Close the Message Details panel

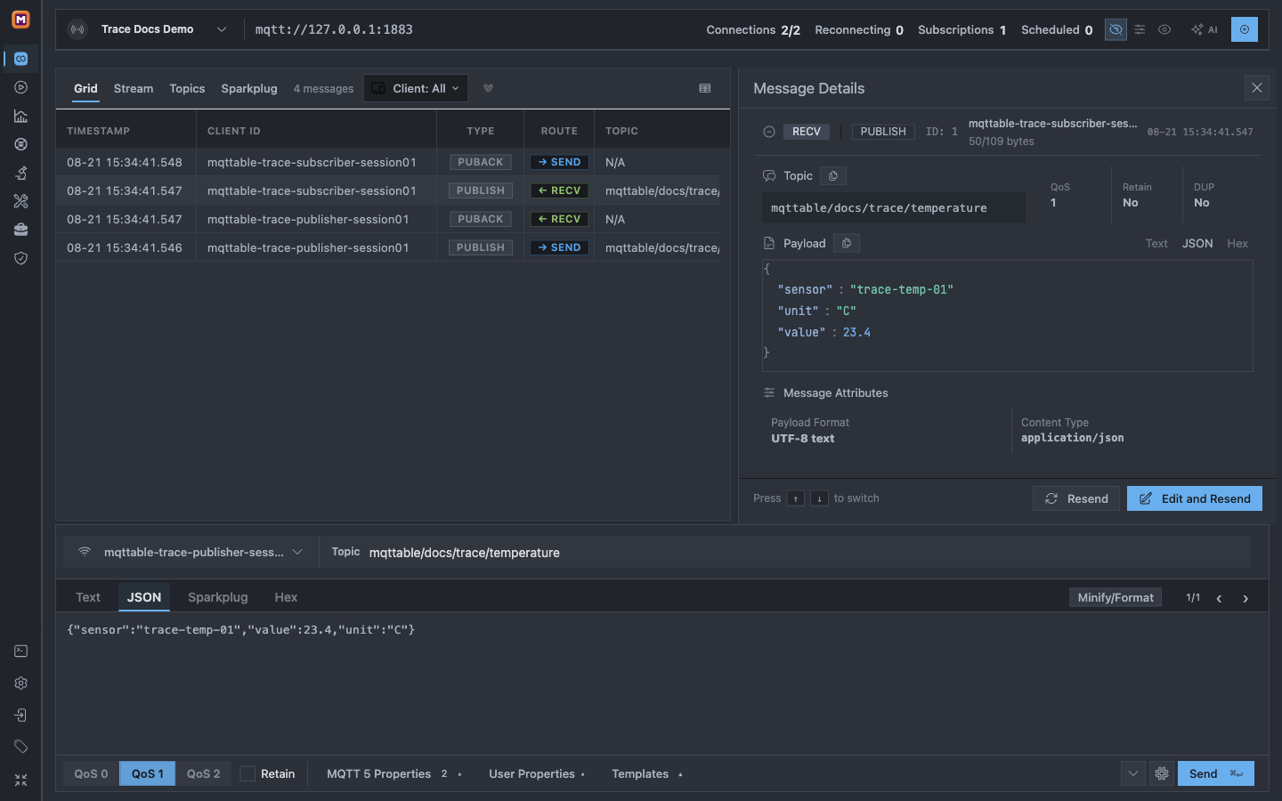coord(1256,88)
